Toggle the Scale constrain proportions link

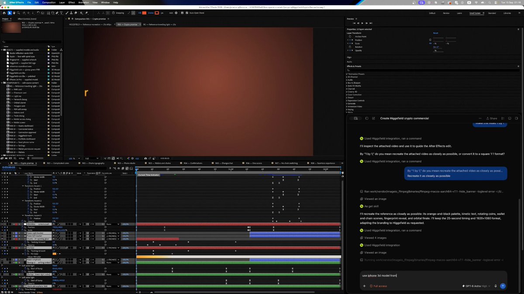(430, 44)
